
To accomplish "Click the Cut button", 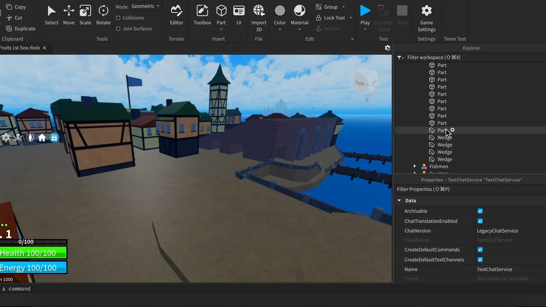I will coord(14,18).
